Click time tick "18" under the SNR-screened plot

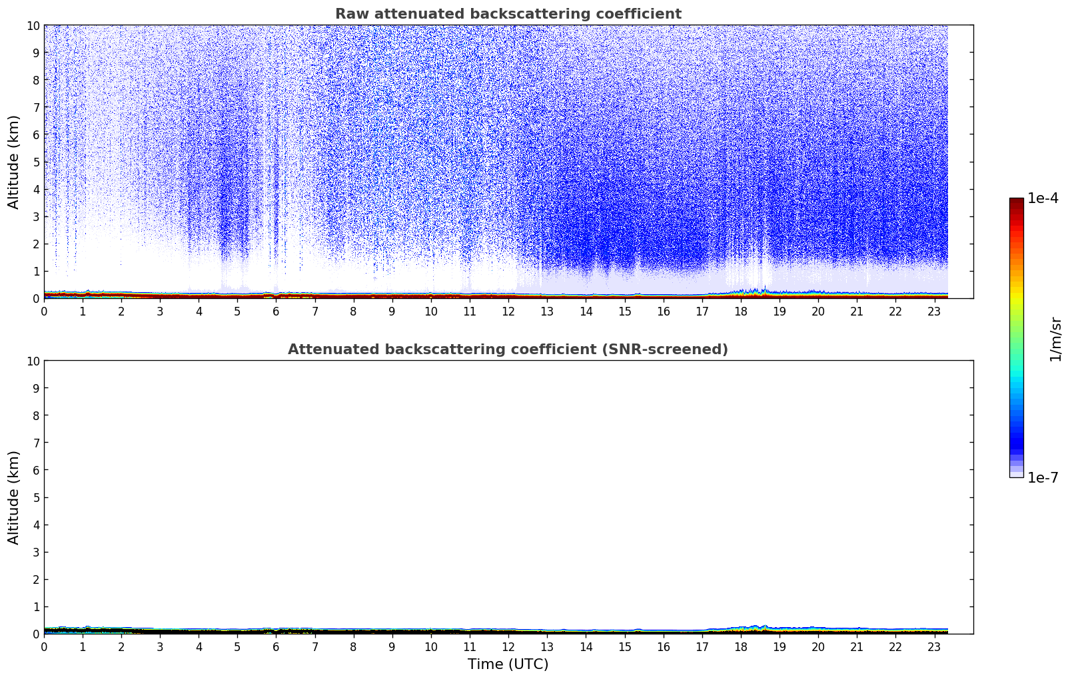tap(741, 646)
